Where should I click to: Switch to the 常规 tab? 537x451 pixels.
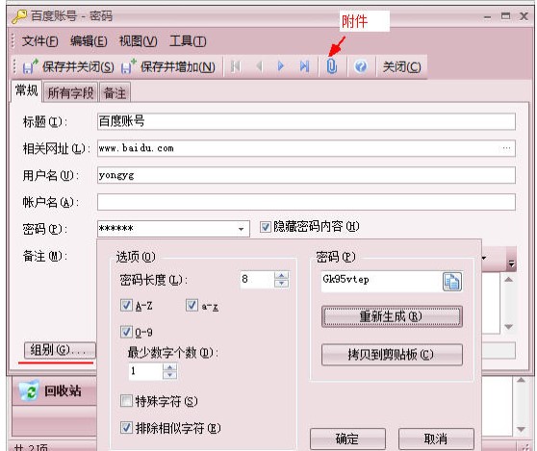[x=26, y=90]
